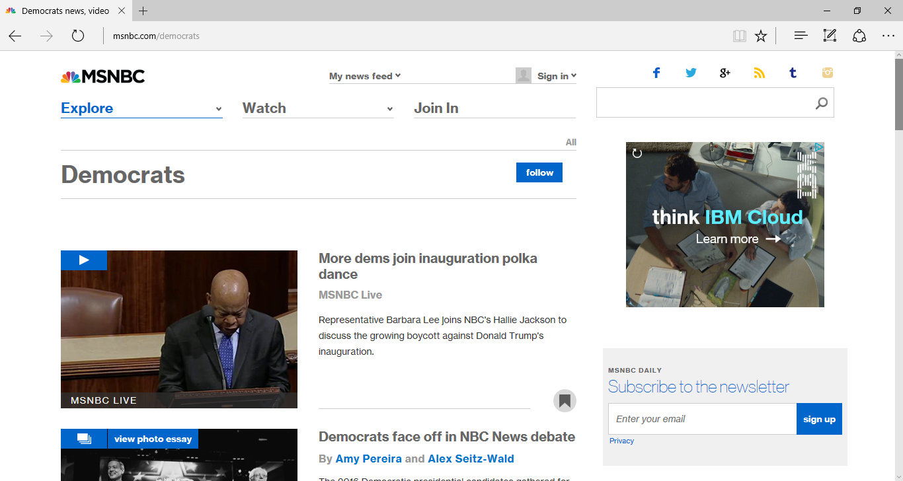The height and width of the screenshot is (481, 903).
Task: Open More dems join inauguration article
Action: click(428, 266)
